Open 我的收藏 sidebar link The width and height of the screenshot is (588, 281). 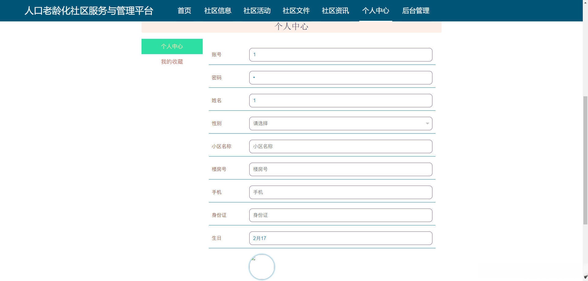[172, 62]
